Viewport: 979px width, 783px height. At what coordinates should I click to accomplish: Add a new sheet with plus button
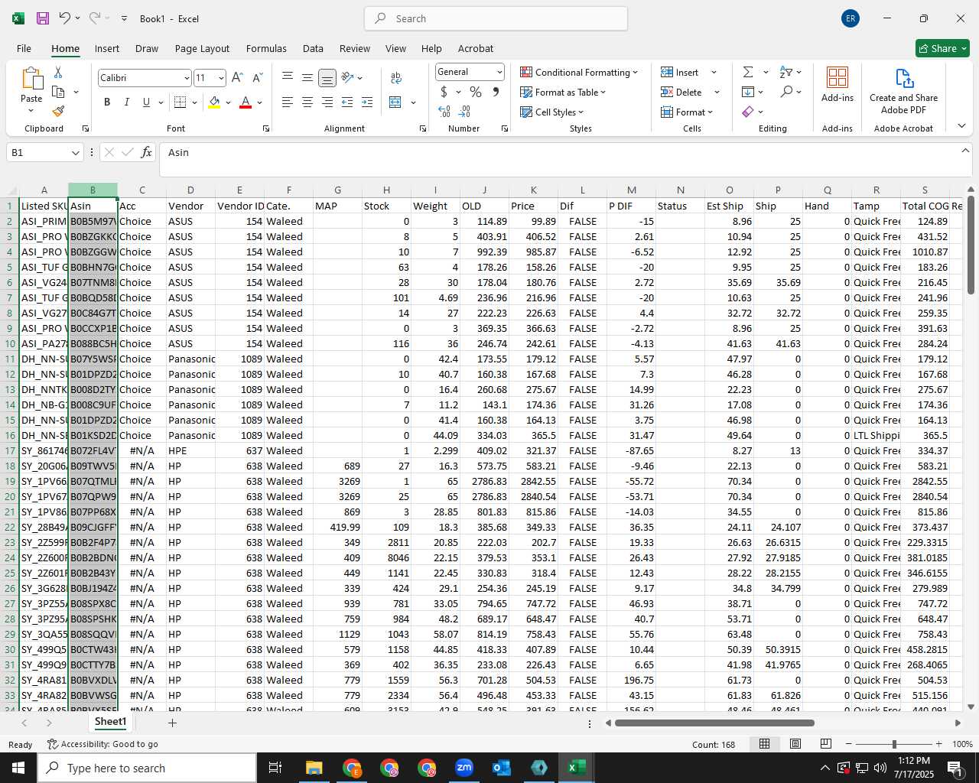pos(172,723)
